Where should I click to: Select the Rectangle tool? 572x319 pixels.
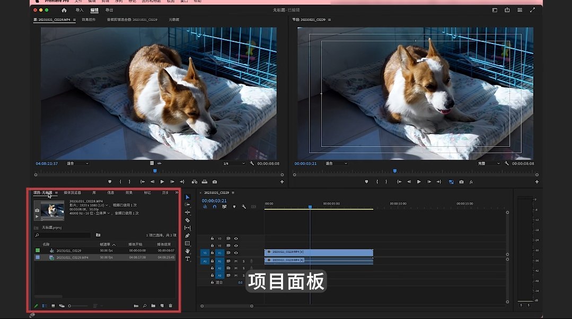(x=188, y=243)
